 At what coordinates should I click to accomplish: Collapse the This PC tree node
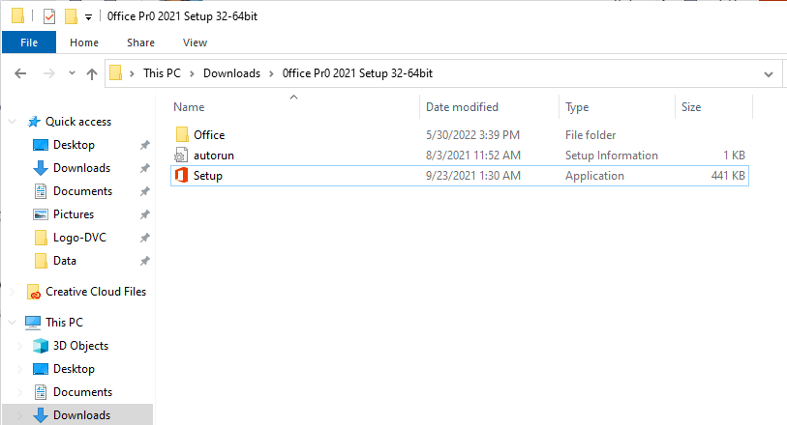(x=12, y=323)
